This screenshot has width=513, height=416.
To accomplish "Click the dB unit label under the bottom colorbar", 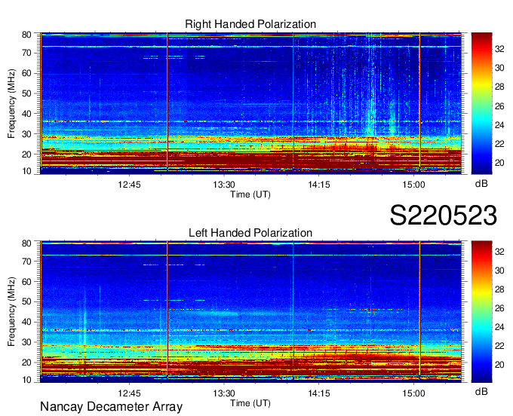I will click(481, 392).
